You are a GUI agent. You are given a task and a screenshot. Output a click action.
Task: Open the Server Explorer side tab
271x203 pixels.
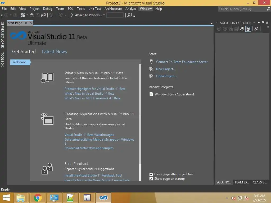click(2, 35)
